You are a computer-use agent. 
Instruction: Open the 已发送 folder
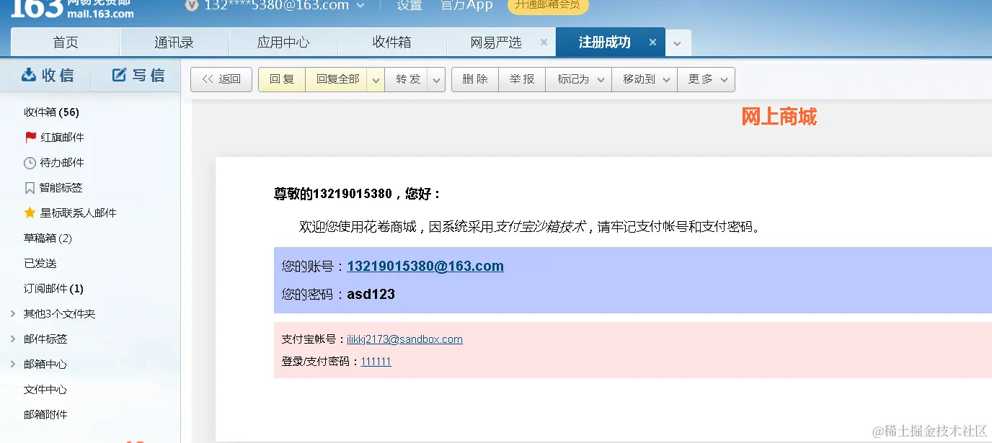pyautogui.click(x=40, y=263)
